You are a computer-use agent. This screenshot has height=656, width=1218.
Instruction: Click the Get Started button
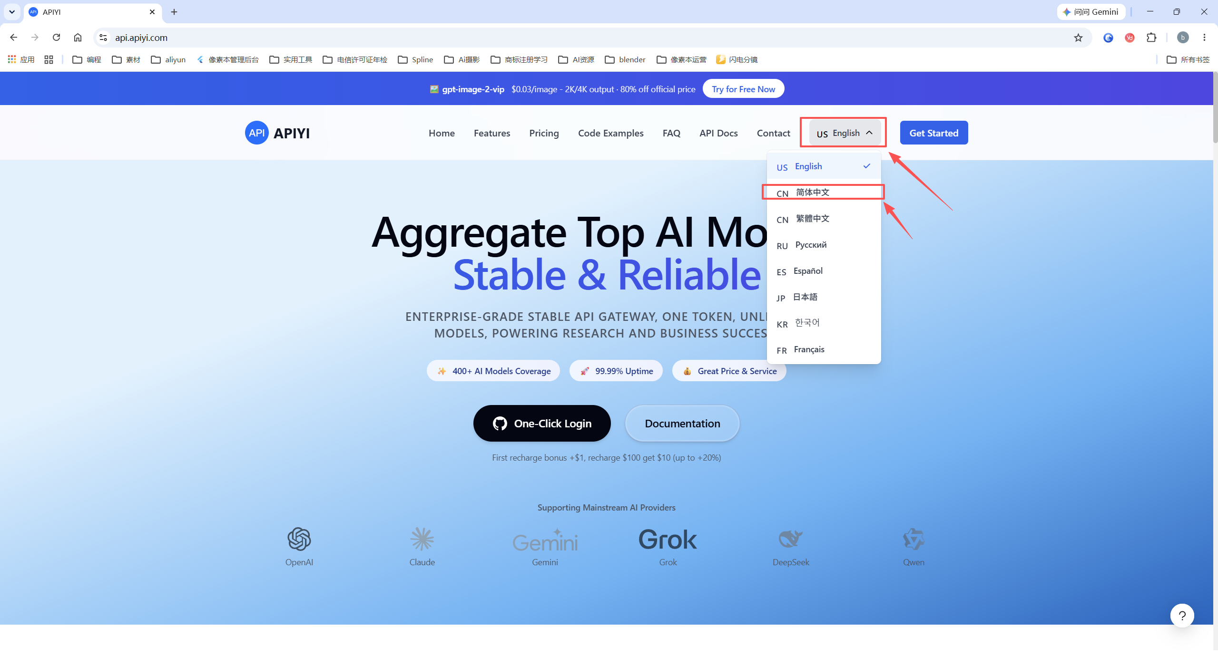click(x=933, y=133)
